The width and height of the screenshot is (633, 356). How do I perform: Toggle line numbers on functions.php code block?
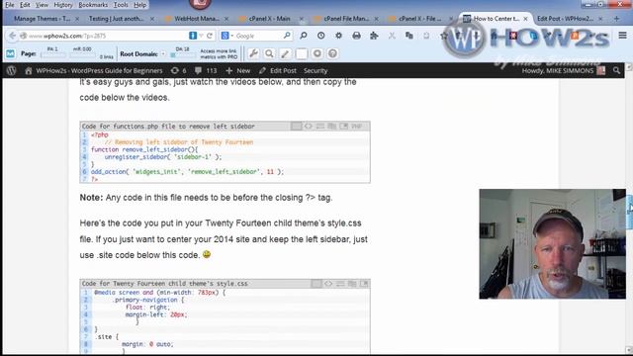point(297,127)
